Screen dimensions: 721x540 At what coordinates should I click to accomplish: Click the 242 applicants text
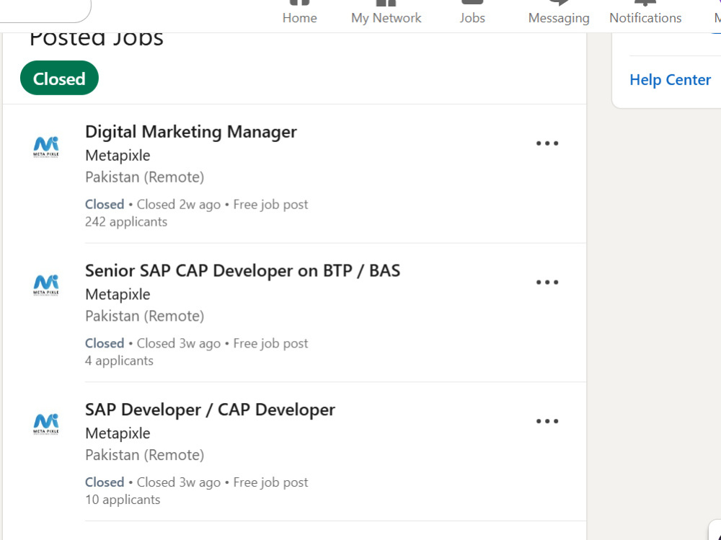point(126,222)
